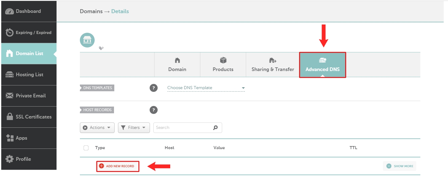The image size is (448, 177).
Task: Open Hosting List in the sidebar
Action: [29, 75]
